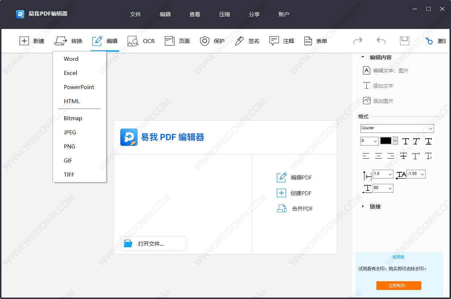Viewport: 451px width, 299px height.
Task: Click the 保护 shield toolbar tool
Action: [205, 41]
